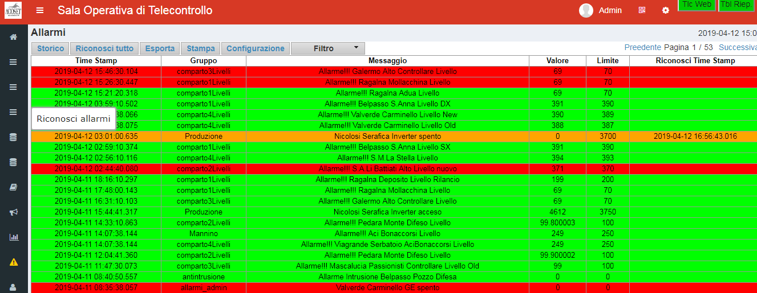This screenshot has height=293, width=757.
Task: Click the allarmi_admin group cell
Action: pyautogui.click(x=204, y=288)
